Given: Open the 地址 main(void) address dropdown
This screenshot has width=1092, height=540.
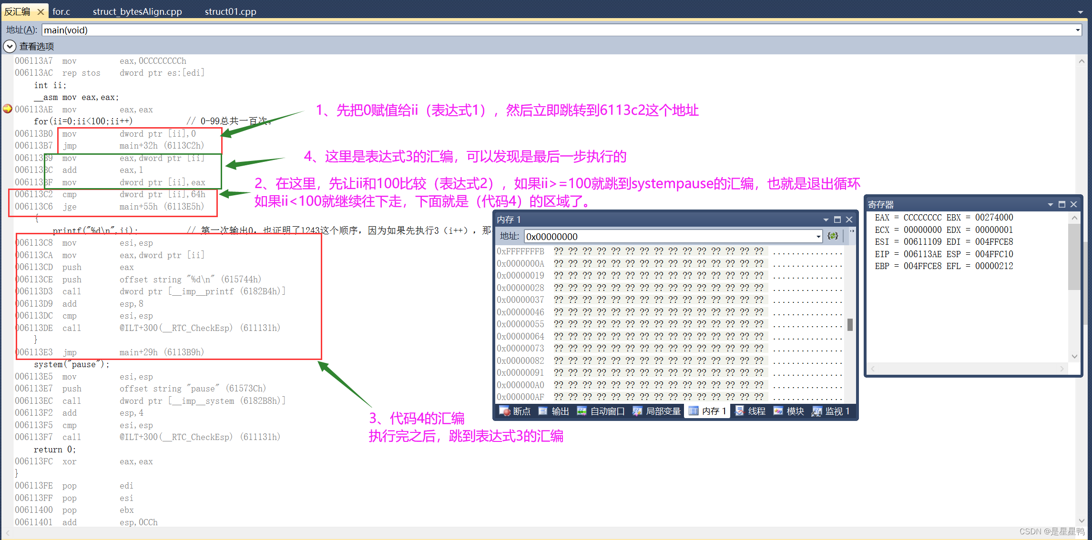Looking at the screenshot, I should click(1077, 30).
